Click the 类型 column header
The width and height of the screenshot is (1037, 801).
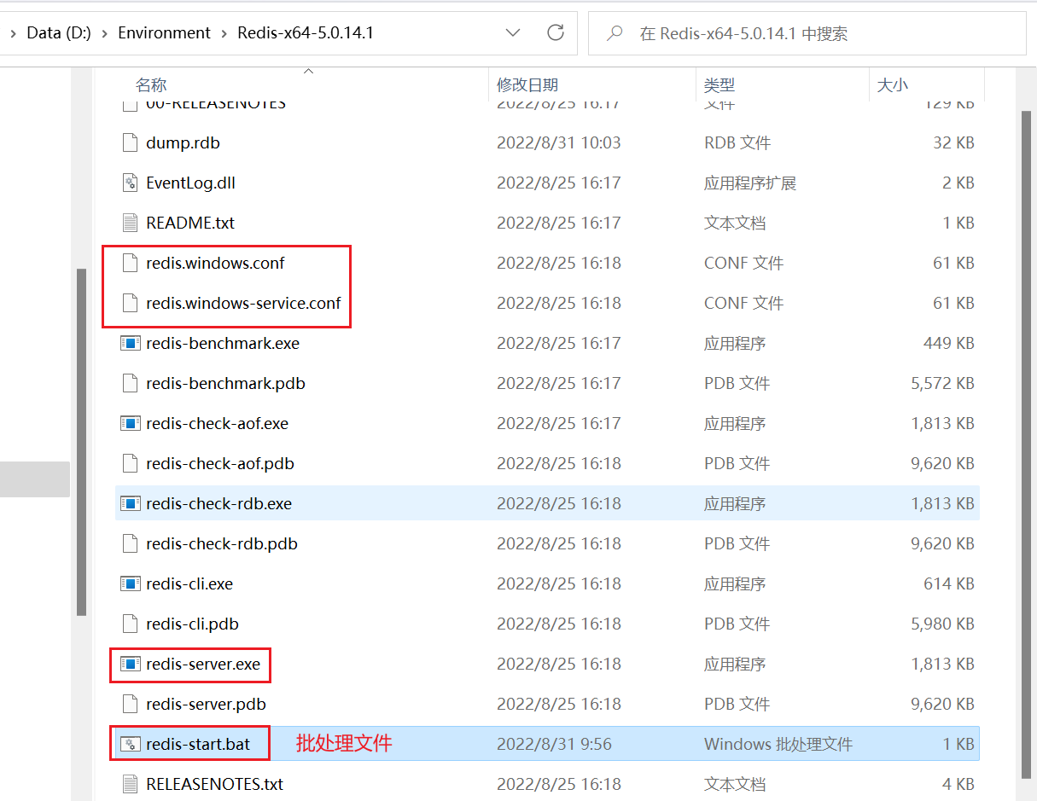pyautogui.click(x=717, y=84)
